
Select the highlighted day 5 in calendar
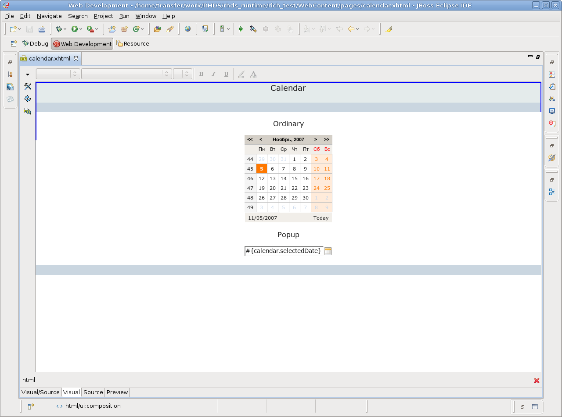[x=262, y=169]
